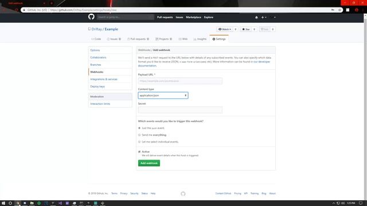This screenshot has height=206, width=367.
Task: Toggle the Active checkbox
Action: 139,152
